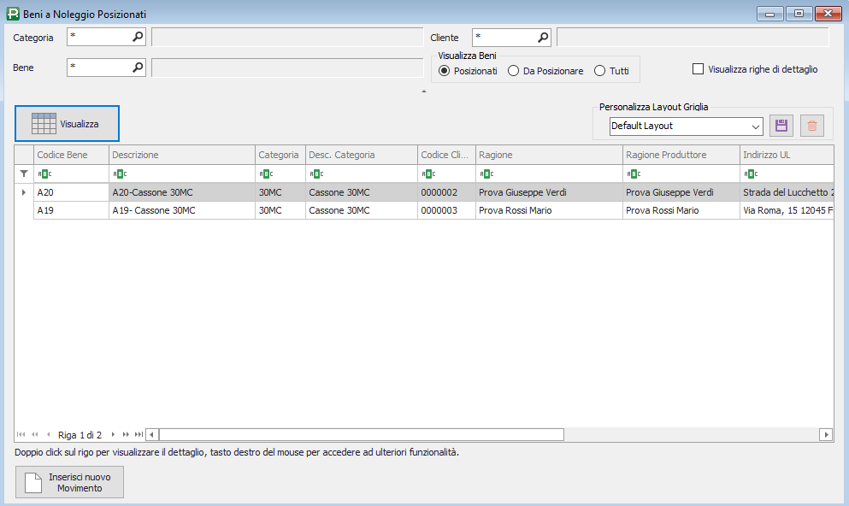Screen dimensions: 849x506
Task: Delete grid layout with trash icon
Action: [811, 126]
